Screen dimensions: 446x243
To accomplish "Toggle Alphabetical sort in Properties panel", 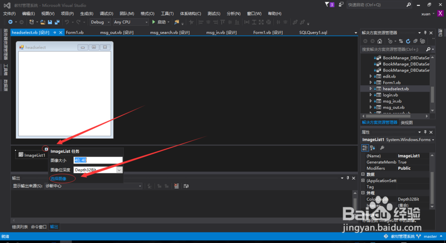I will pos(372,148).
